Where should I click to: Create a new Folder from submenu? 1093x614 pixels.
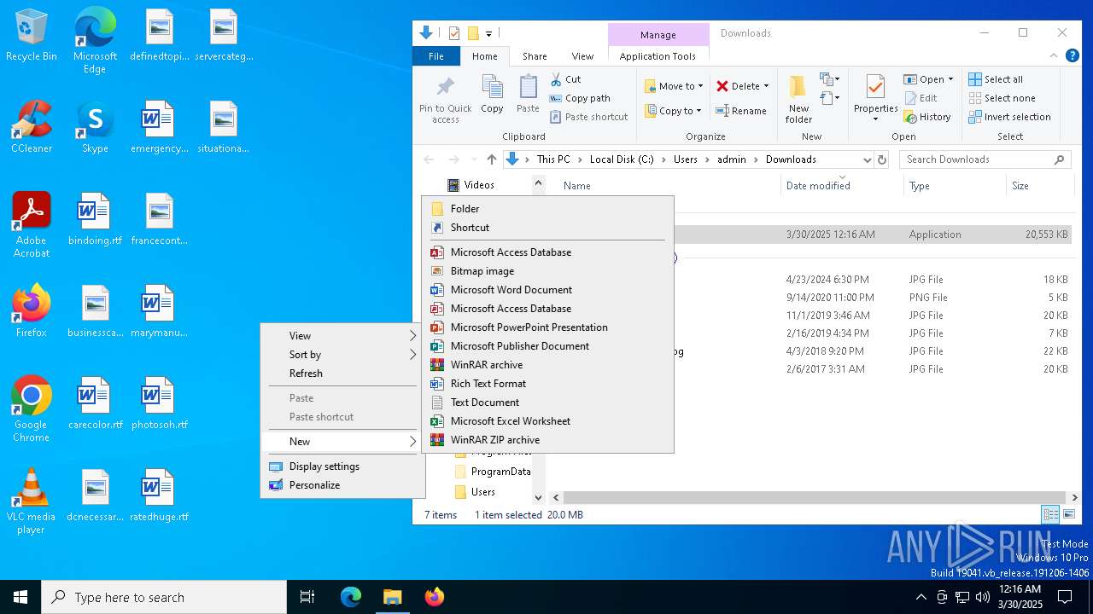click(547, 209)
